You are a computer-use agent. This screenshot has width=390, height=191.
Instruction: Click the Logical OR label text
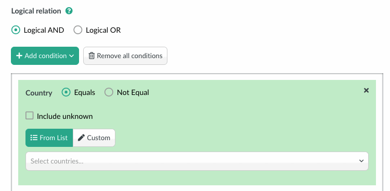(x=103, y=30)
